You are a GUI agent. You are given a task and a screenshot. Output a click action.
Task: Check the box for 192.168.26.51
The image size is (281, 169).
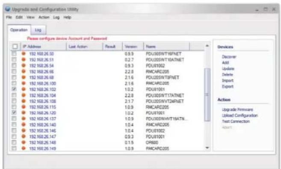pos(14,59)
